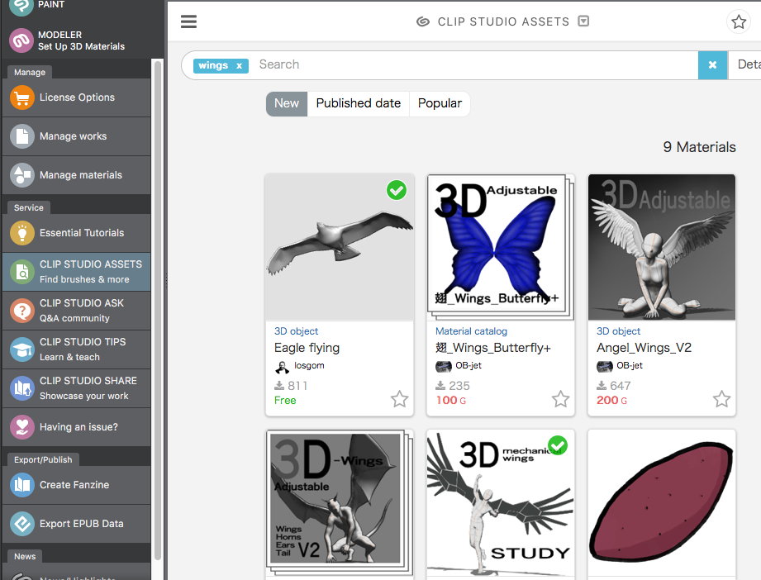View author losgom's profile

tap(309, 365)
